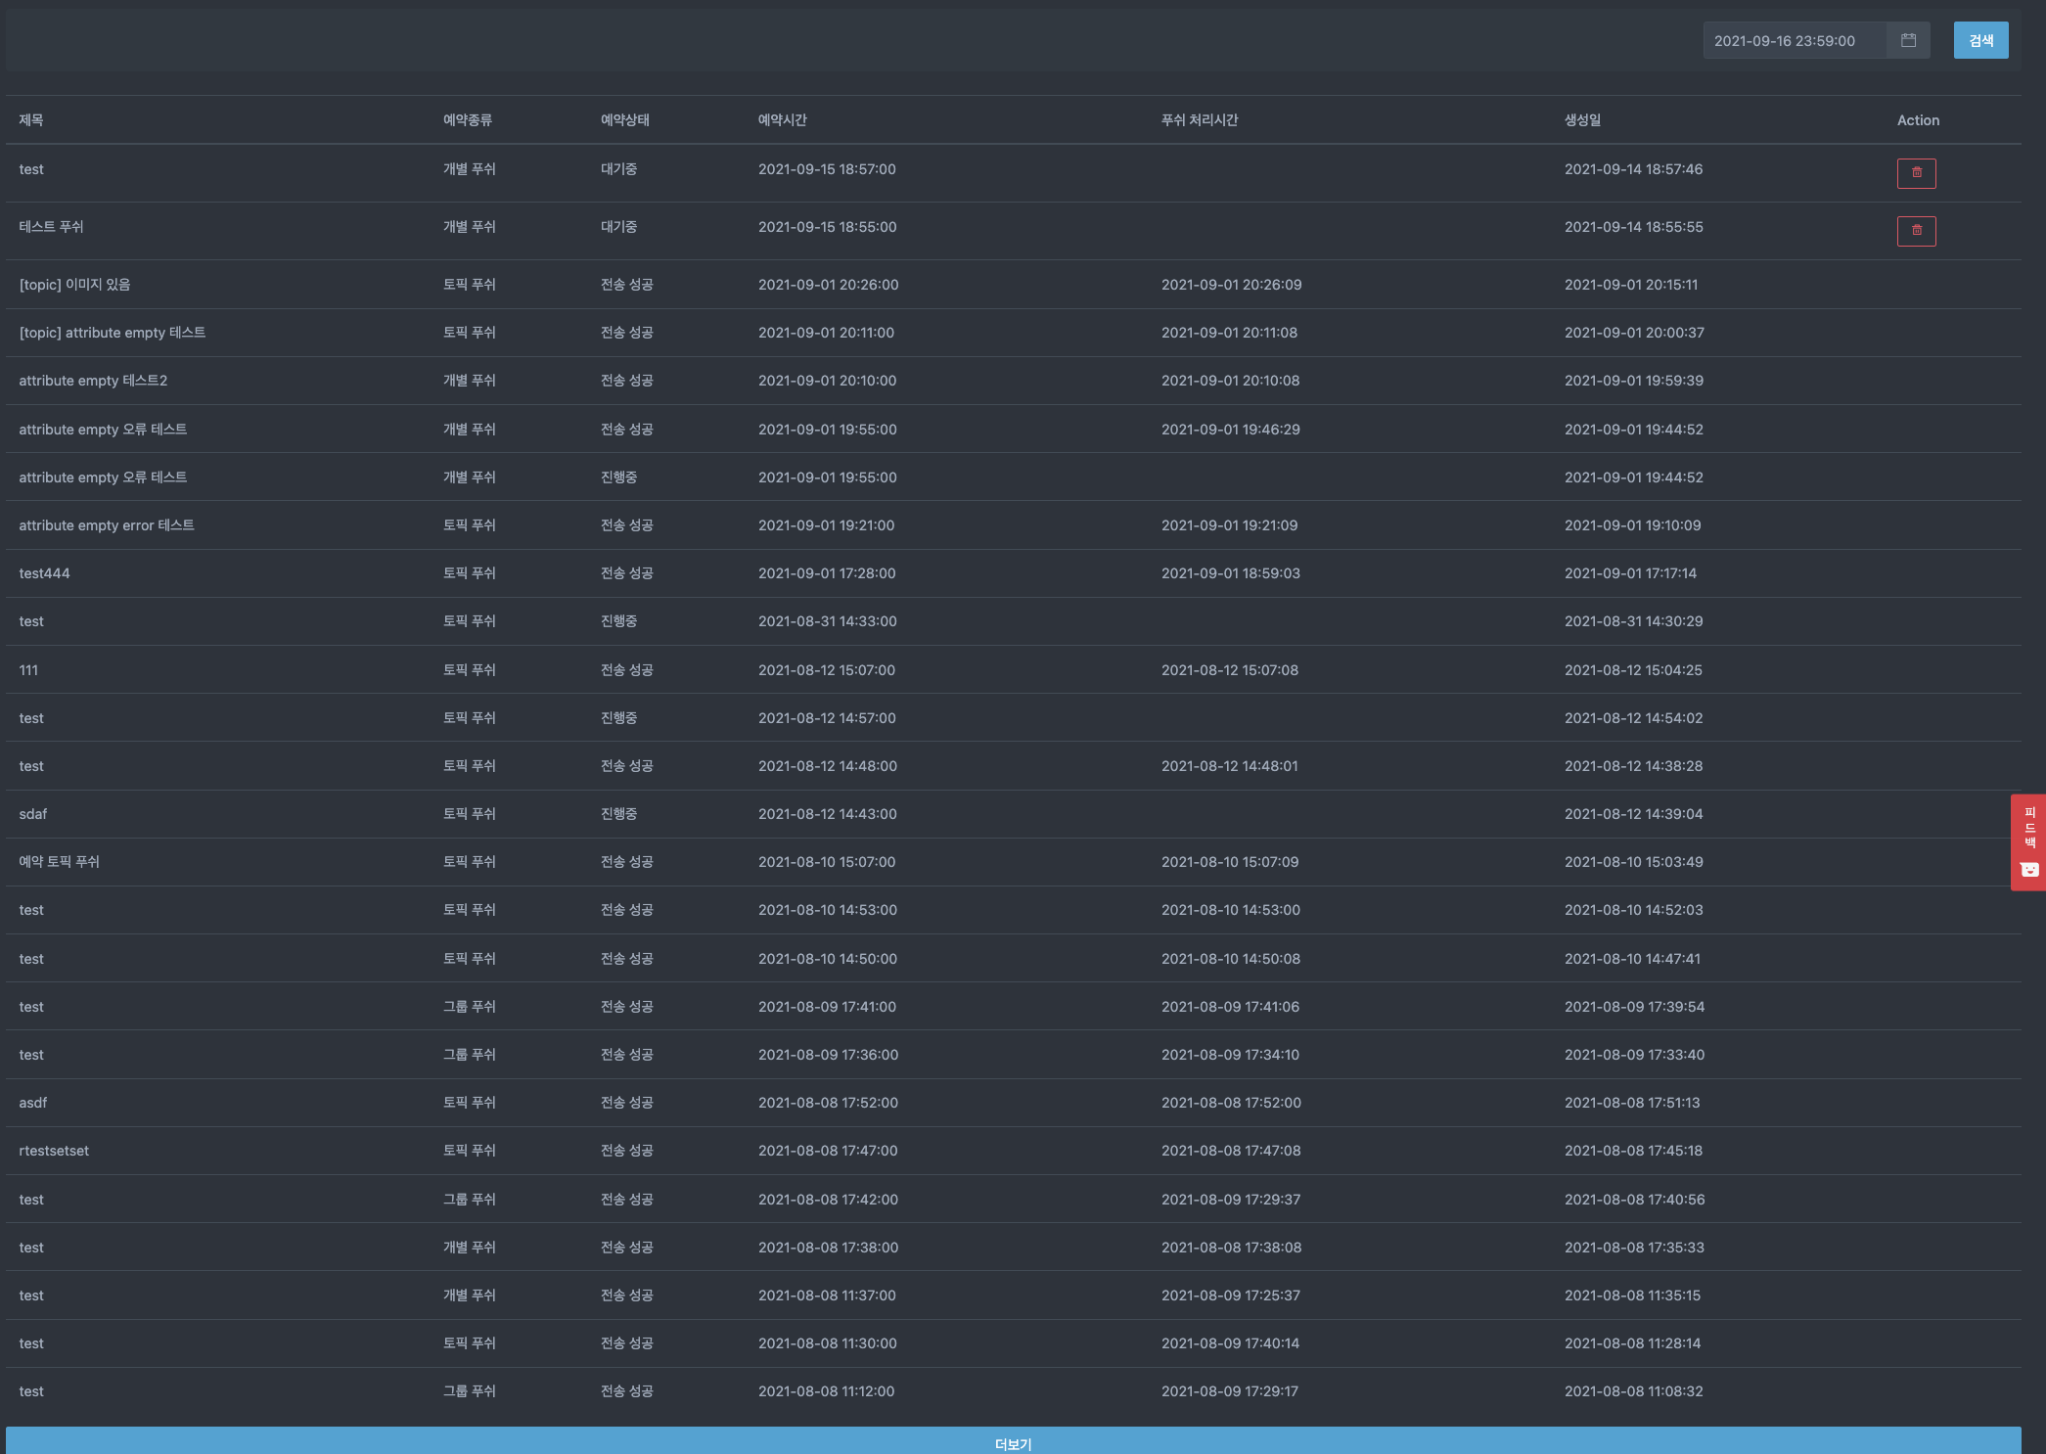Click the 푸쉬 처리시간 column header
Image resolution: width=2046 pixels, height=1454 pixels.
click(x=1200, y=120)
